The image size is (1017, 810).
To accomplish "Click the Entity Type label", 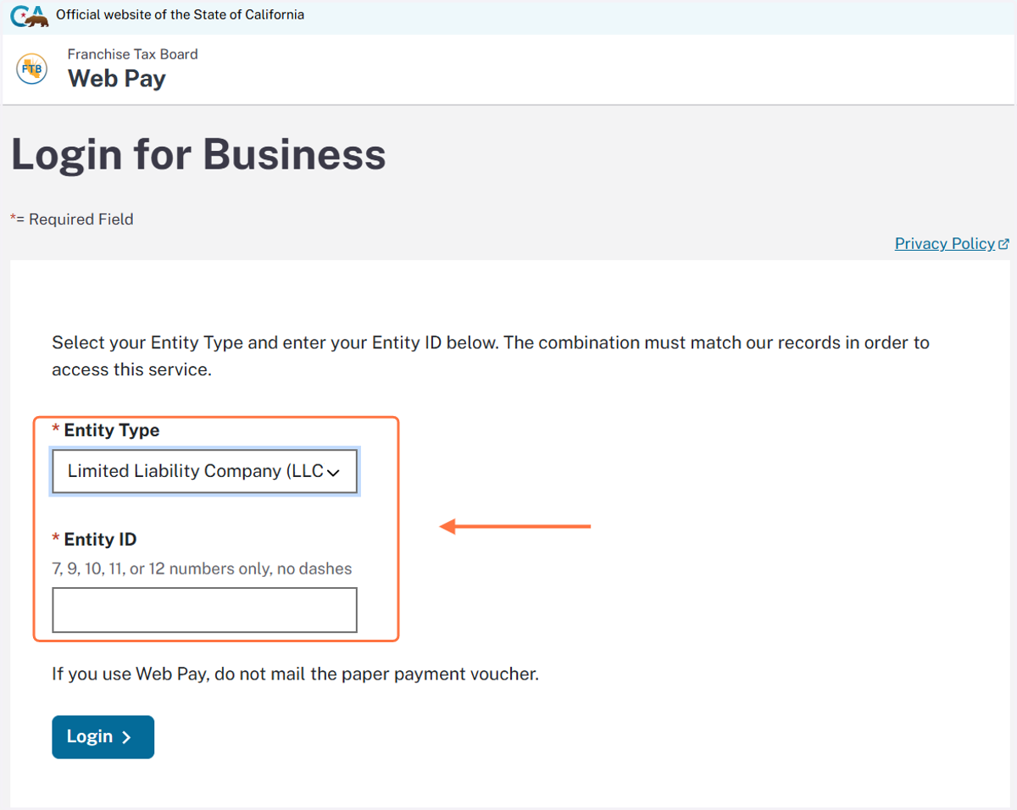I will 112,430.
